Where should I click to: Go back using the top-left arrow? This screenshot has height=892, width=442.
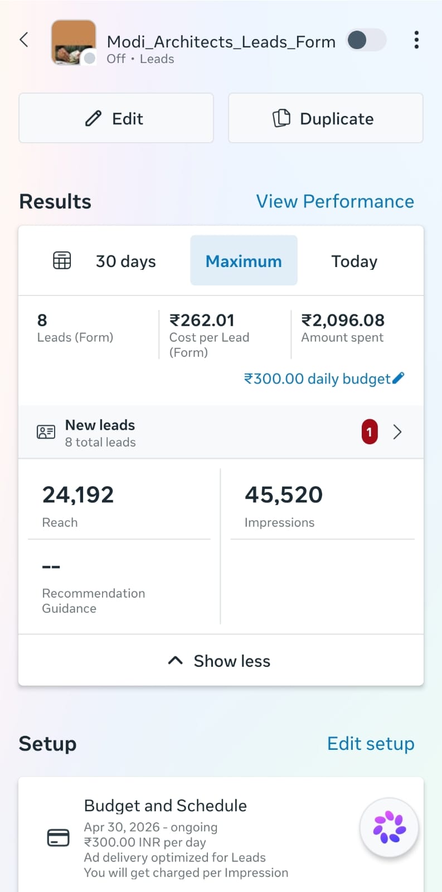24,40
